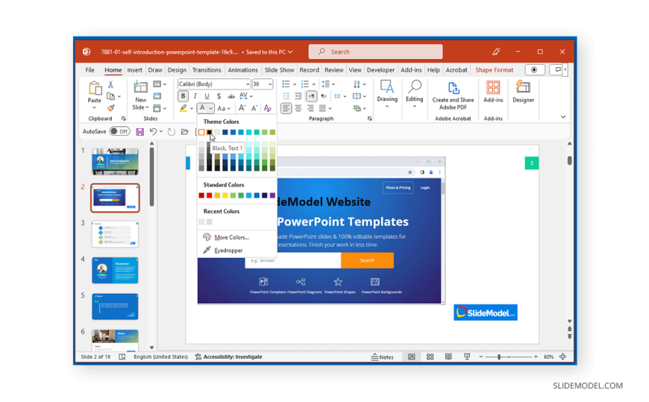Image resolution: width=649 pixels, height=402 pixels.
Task: Click the Format Painter brush icon
Action: pyautogui.click(x=111, y=108)
